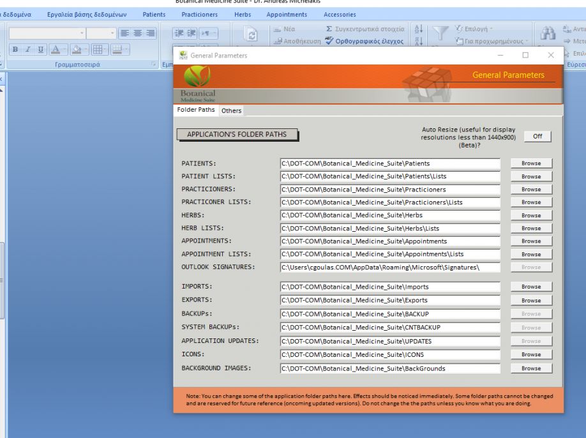This screenshot has height=438, width=586.
Task: Browse for the ICONS folder
Action: coord(531,354)
